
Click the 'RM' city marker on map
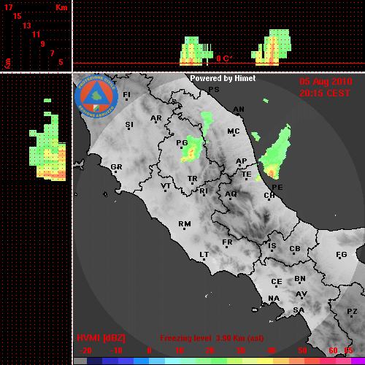(185, 225)
